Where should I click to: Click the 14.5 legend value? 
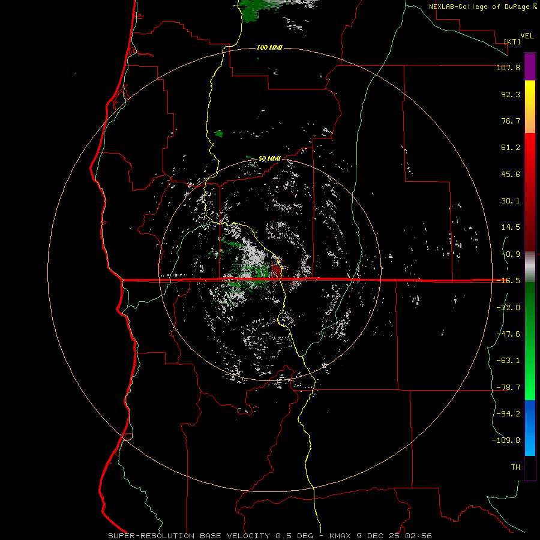511,227
